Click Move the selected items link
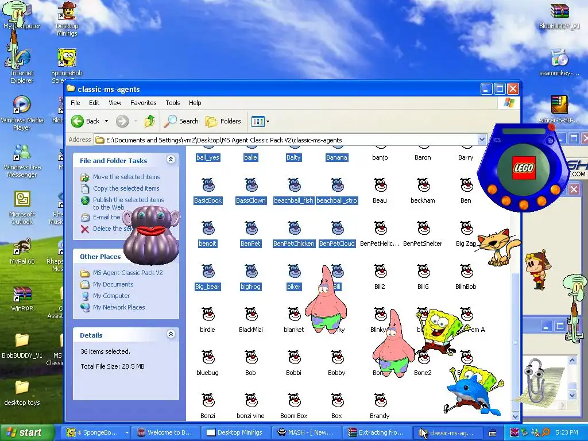 point(126,177)
